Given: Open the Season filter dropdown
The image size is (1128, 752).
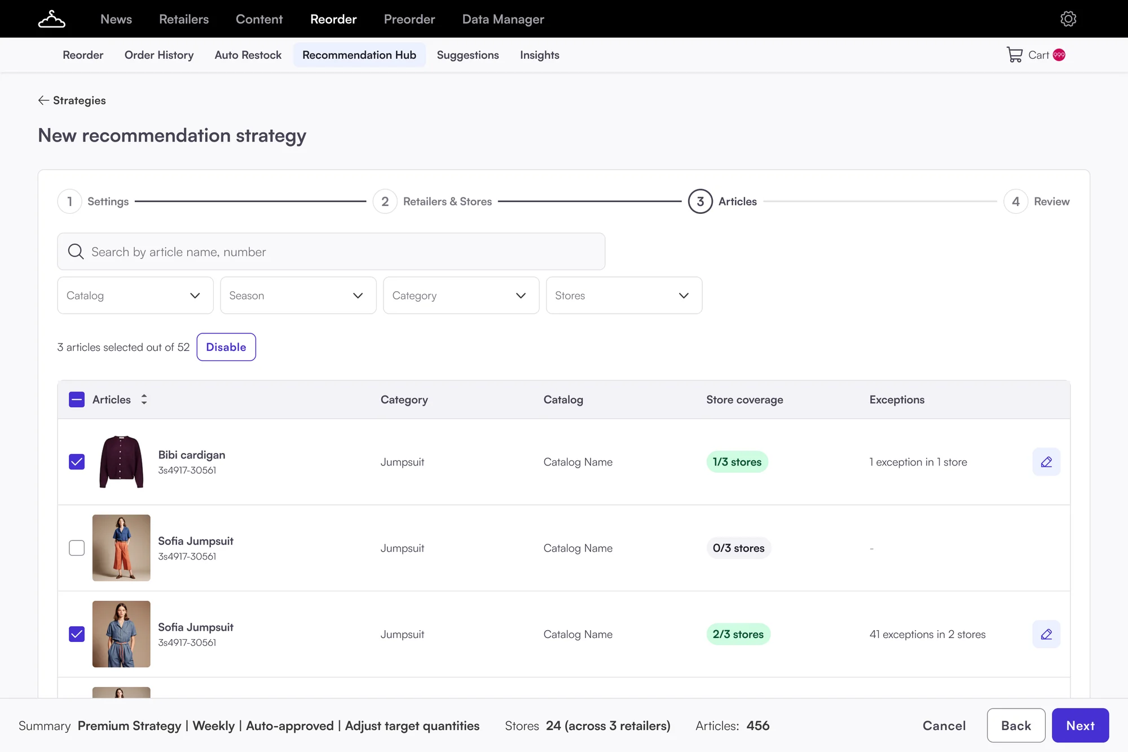Looking at the screenshot, I should coord(298,295).
